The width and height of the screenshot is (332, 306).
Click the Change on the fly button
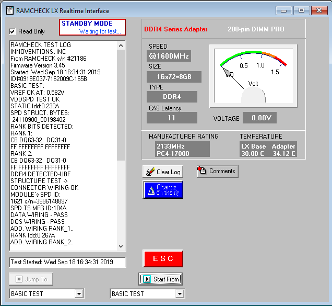[x=163, y=190]
